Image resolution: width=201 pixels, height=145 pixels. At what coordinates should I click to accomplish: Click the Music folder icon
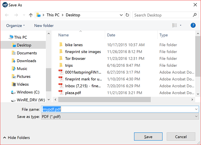point(14,69)
